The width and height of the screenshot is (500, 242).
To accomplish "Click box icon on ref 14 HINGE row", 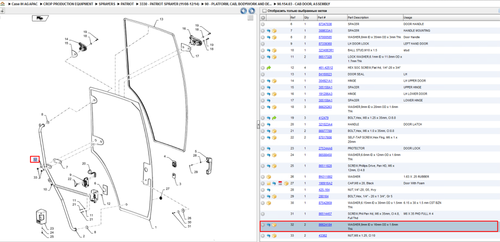I will click(274, 80).
